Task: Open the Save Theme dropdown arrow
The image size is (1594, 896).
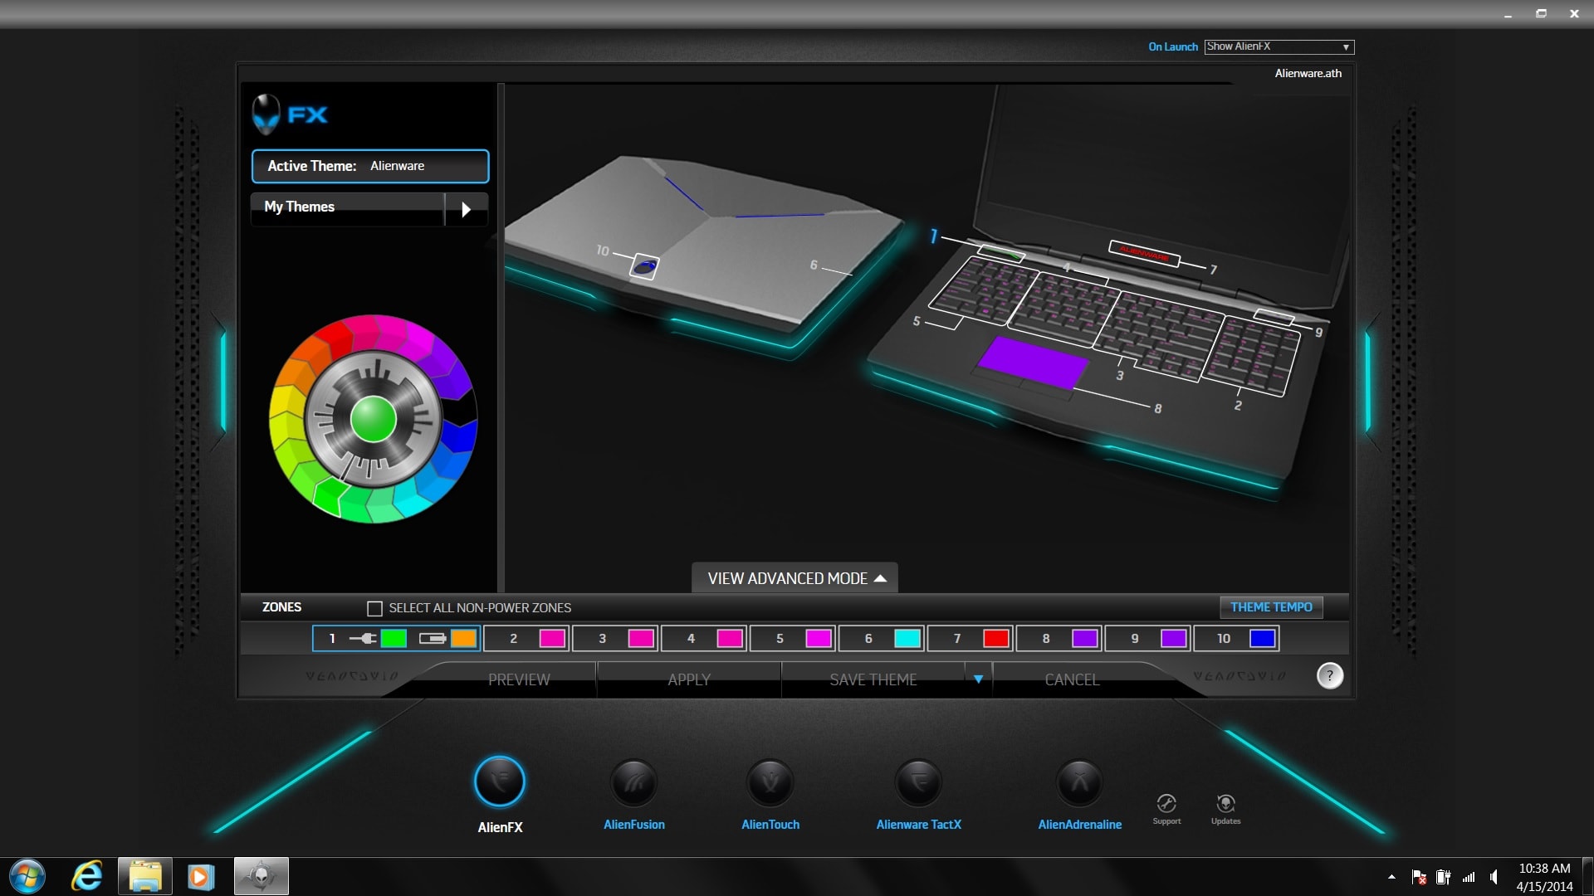Action: (x=978, y=679)
